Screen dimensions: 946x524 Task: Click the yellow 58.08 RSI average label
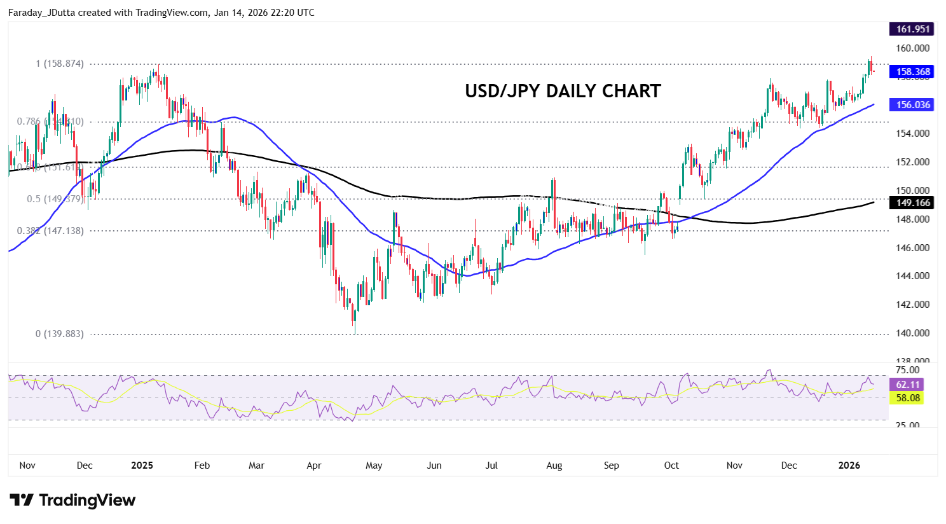tap(908, 398)
